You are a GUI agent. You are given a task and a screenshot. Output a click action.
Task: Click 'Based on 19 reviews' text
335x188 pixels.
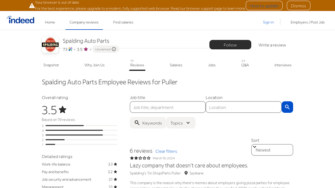[58, 119]
